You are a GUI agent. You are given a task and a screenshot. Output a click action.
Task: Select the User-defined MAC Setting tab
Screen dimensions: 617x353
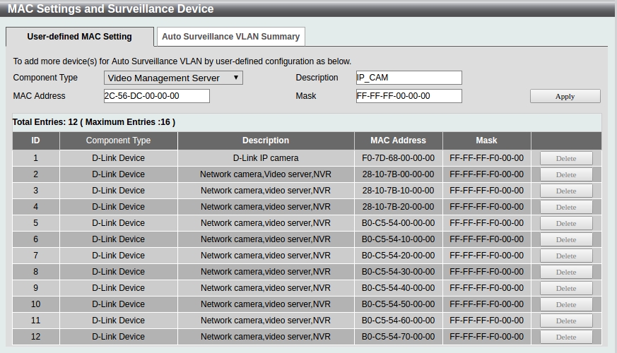point(79,37)
